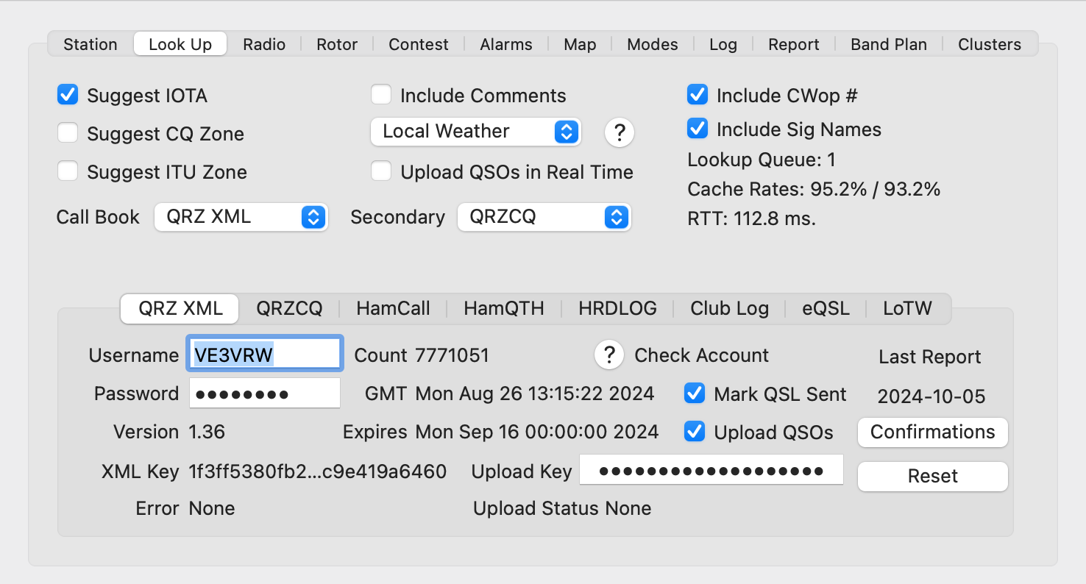Viewport: 1086px width, 584px height.
Task: Click the help icon beside Check Account
Action: 608,355
